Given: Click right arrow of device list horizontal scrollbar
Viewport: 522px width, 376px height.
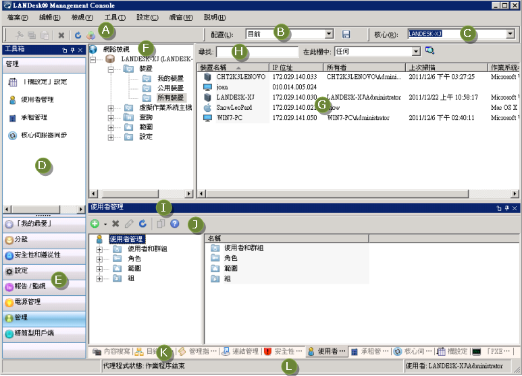Looking at the screenshot, I should (x=515, y=193).
